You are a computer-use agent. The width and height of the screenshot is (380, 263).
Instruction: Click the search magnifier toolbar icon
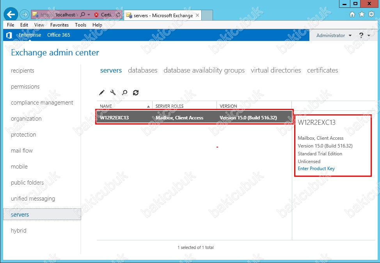(124, 92)
